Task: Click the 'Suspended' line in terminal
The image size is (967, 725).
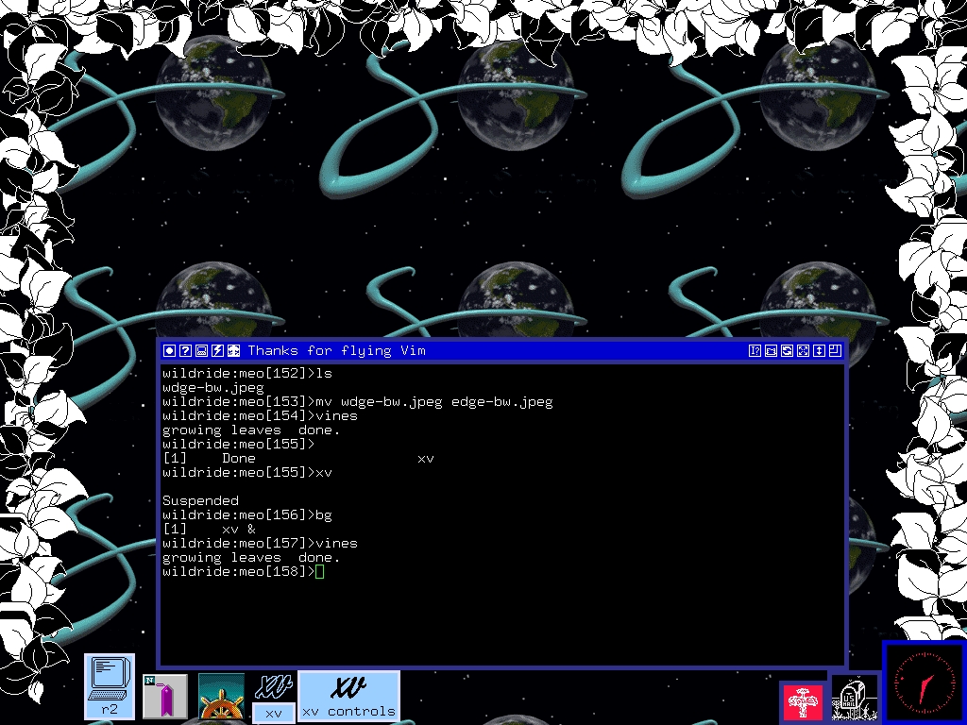Action: pos(200,500)
